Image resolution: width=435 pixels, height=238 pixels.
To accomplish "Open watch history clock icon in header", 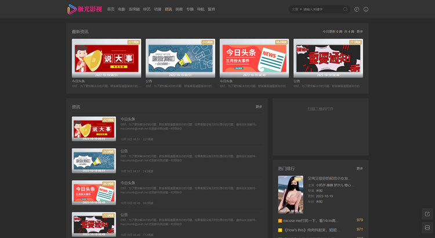I will [x=357, y=9].
